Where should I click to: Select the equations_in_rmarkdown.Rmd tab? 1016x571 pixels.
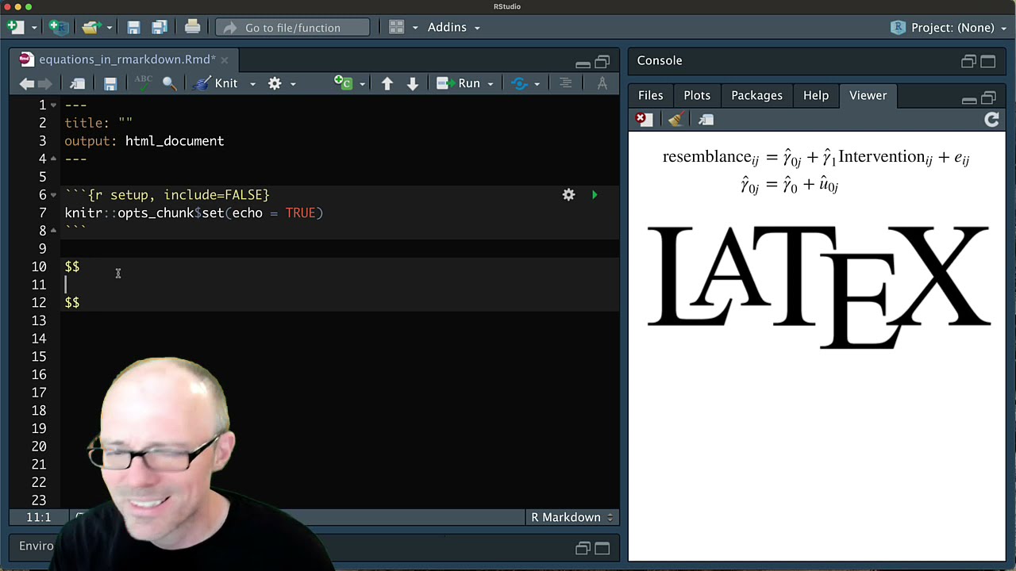127,59
